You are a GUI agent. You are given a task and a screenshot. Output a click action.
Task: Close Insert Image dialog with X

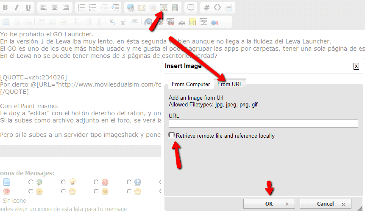(x=356, y=66)
